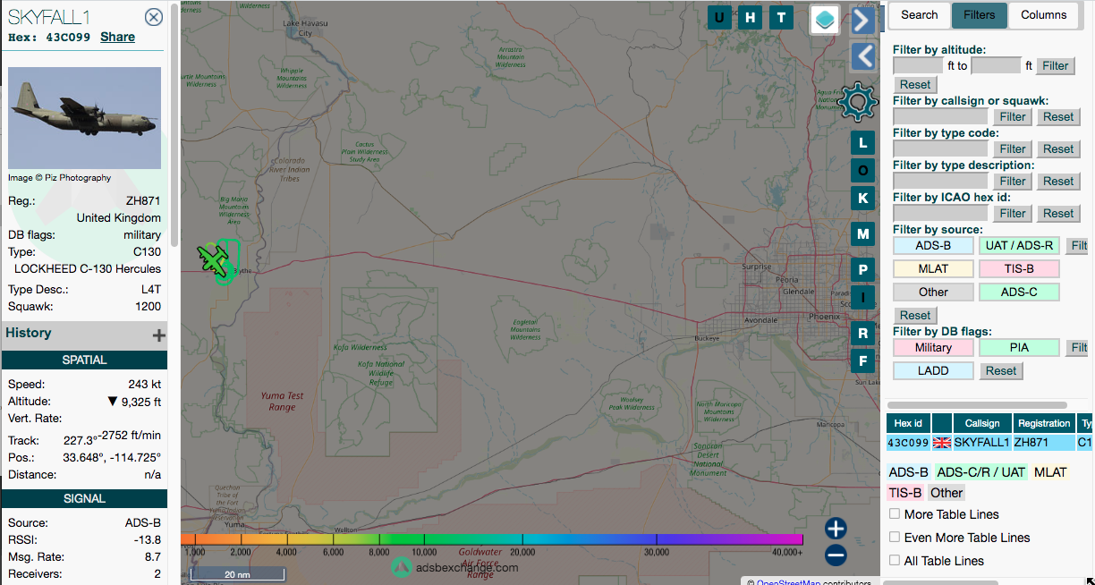Switch to the Search tab
Image resolution: width=1095 pixels, height=585 pixels.
tap(919, 15)
